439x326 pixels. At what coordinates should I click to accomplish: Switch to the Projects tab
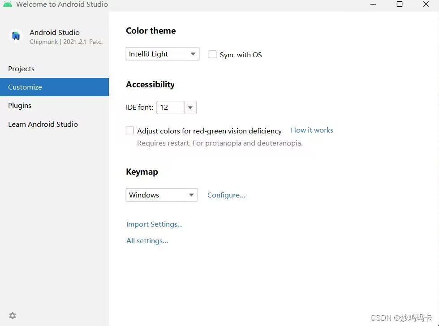click(x=54, y=69)
